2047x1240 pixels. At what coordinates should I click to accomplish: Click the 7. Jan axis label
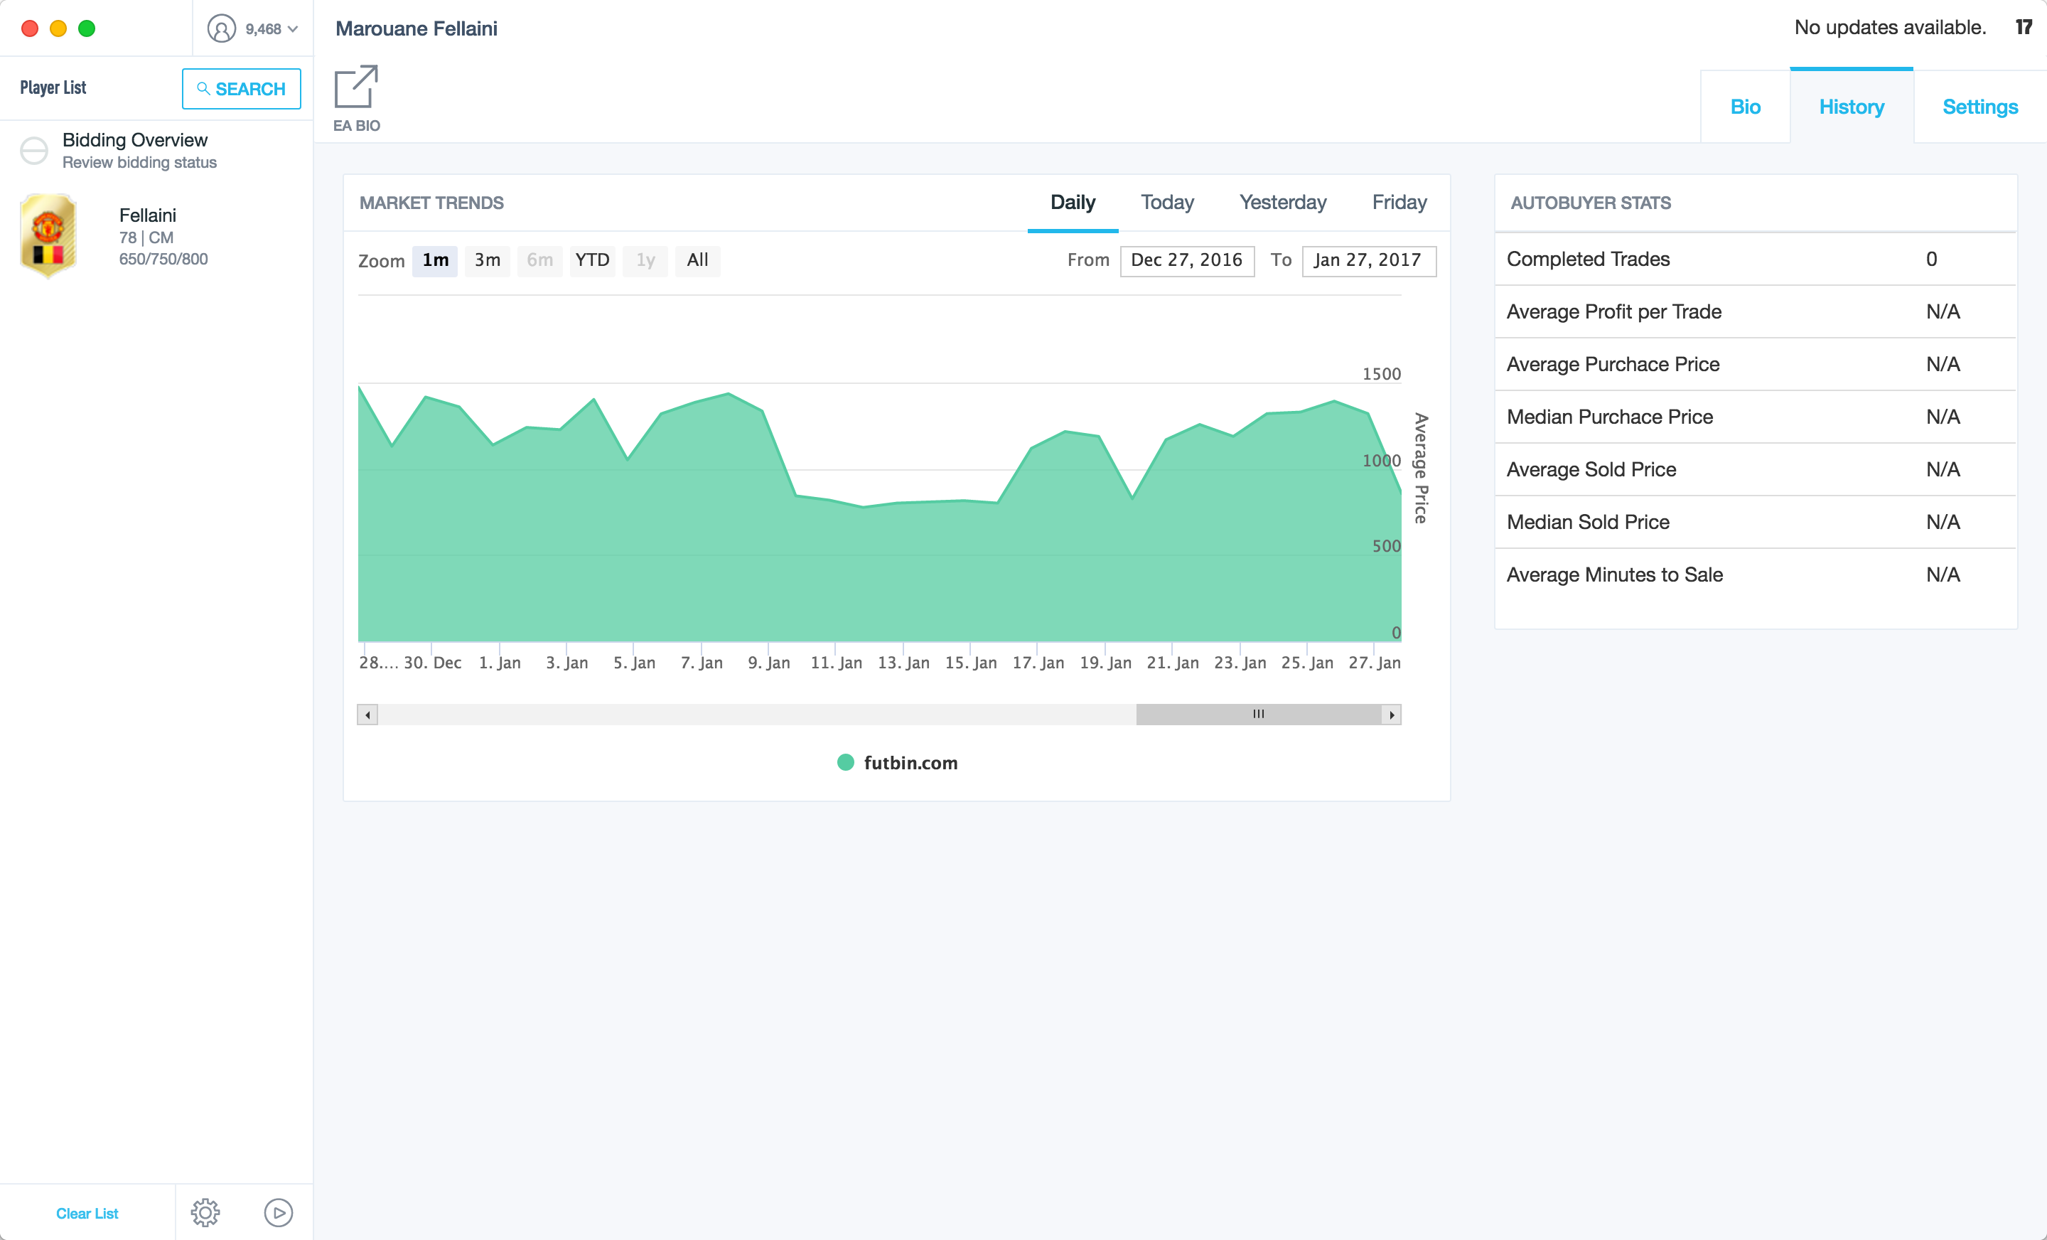coord(701,663)
